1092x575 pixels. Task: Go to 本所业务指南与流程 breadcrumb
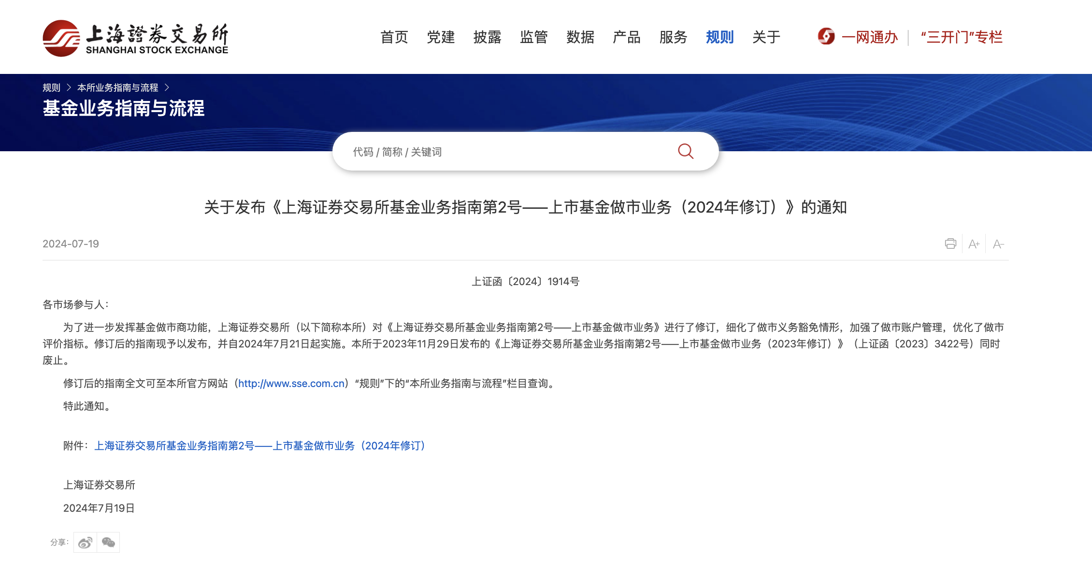pos(117,87)
